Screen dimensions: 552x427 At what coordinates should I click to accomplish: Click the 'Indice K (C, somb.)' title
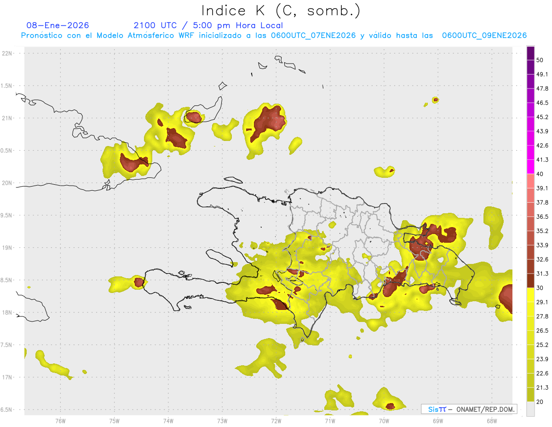[281, 11]
